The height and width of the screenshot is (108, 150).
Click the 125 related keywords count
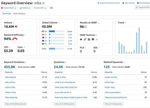click(107, 67)
